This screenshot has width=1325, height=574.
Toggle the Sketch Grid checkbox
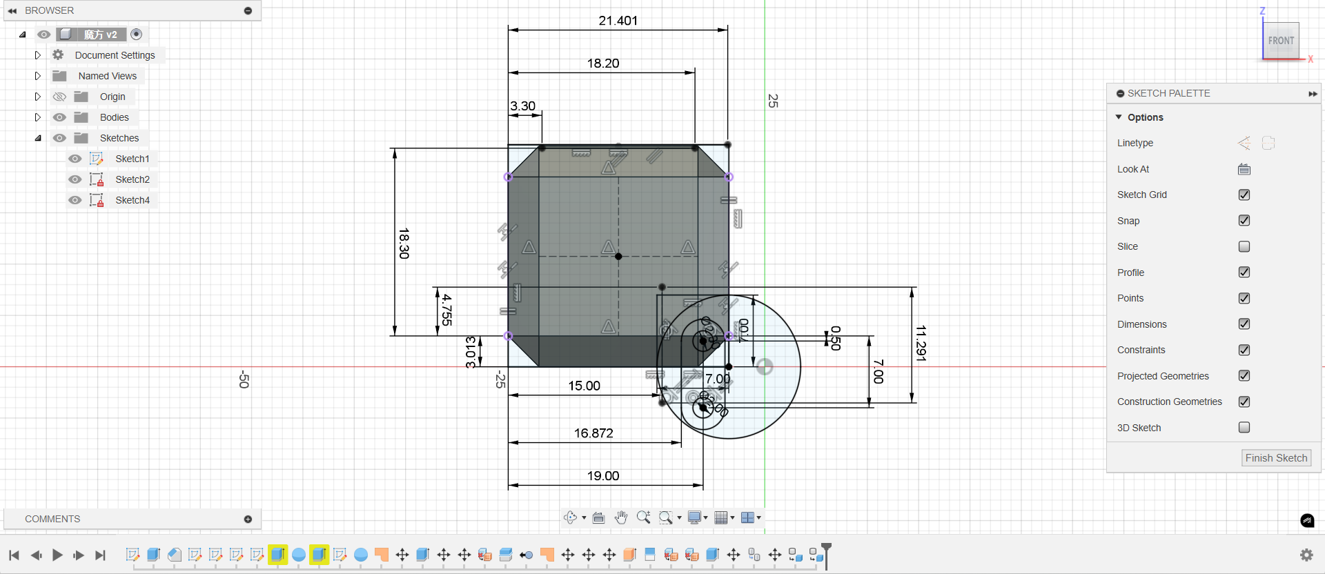click(x=1244, y=195)
